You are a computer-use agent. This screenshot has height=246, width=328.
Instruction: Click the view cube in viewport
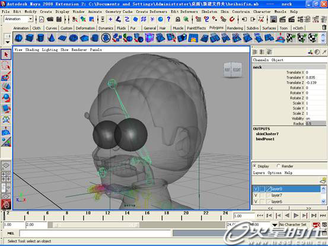click(x=233, y=69)
